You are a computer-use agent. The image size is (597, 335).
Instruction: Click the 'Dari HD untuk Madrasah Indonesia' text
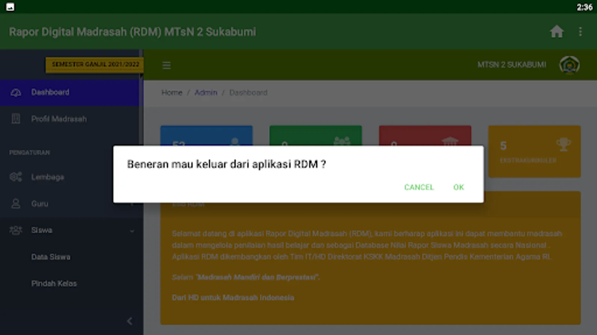(233, 297)
